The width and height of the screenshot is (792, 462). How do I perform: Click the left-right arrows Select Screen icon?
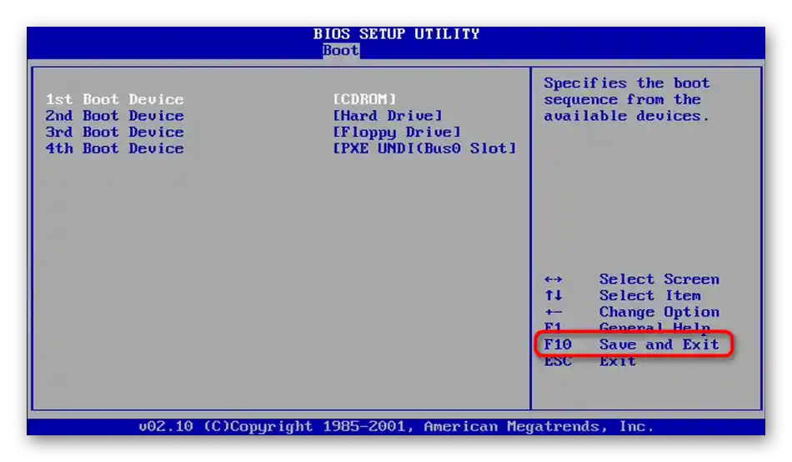pos(553,279)
